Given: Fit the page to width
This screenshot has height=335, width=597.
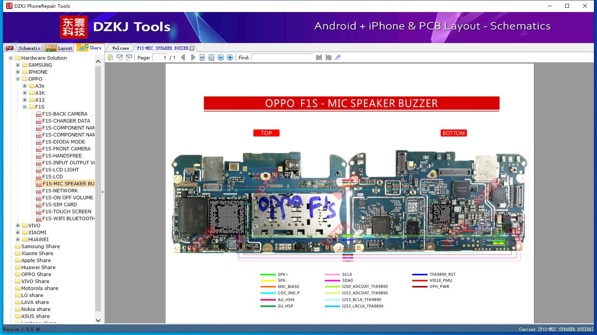Looking at the screenshot, I should point(202,57).
